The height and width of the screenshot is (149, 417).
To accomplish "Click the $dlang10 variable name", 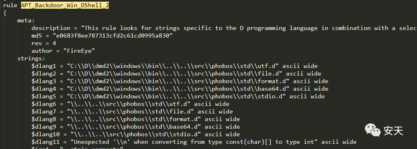I will point(45,134).
